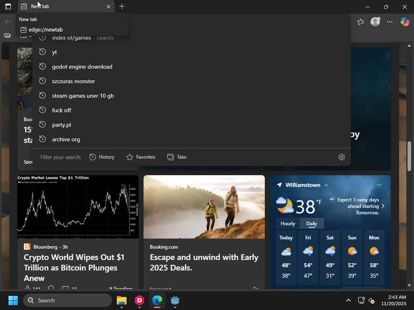Image resolution: width=414 pixels, height=310 pixels.
Task: Click history clock icon beside 'yt'
Action: tap(42, 52)
